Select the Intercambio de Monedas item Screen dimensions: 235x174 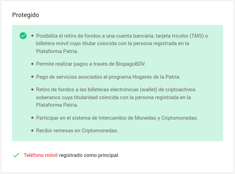point(117,118)
